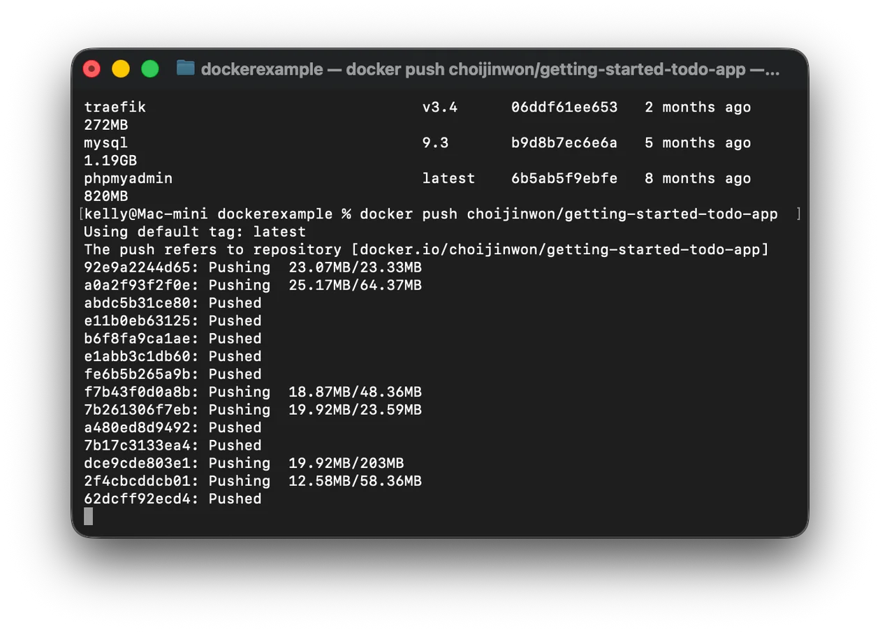Click the terminal cursor block
Image resolution: width=880 pixels, height=632 pixels.
[x=88, y=516]
